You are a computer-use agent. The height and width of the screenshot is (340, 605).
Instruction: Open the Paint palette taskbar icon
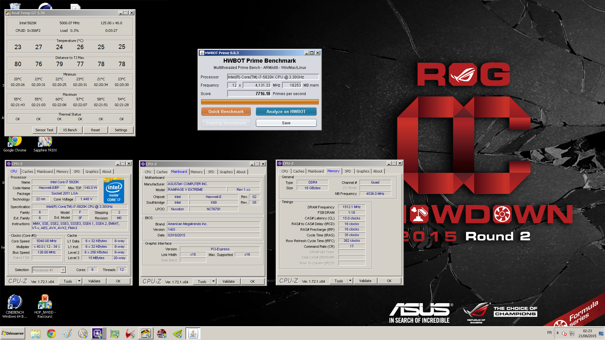tap(67, 333)
